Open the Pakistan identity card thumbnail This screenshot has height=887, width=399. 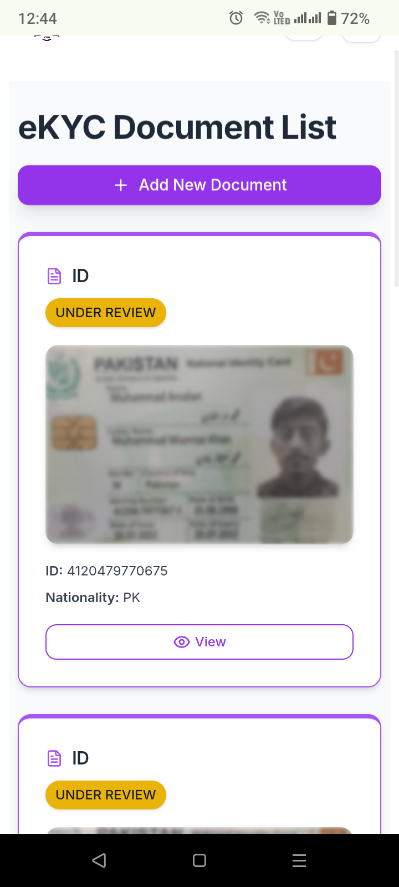point(199,444)
